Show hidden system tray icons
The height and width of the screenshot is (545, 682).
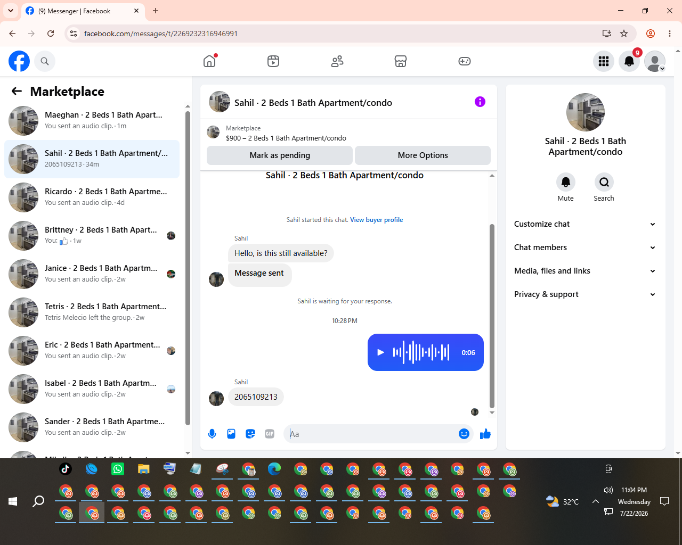[596, 501]
